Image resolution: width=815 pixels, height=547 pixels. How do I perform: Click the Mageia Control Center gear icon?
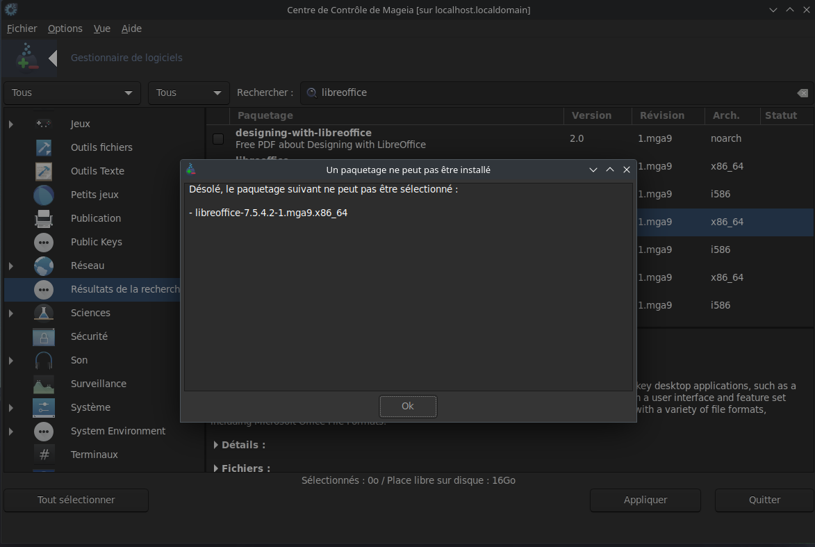tap(11, 9)
